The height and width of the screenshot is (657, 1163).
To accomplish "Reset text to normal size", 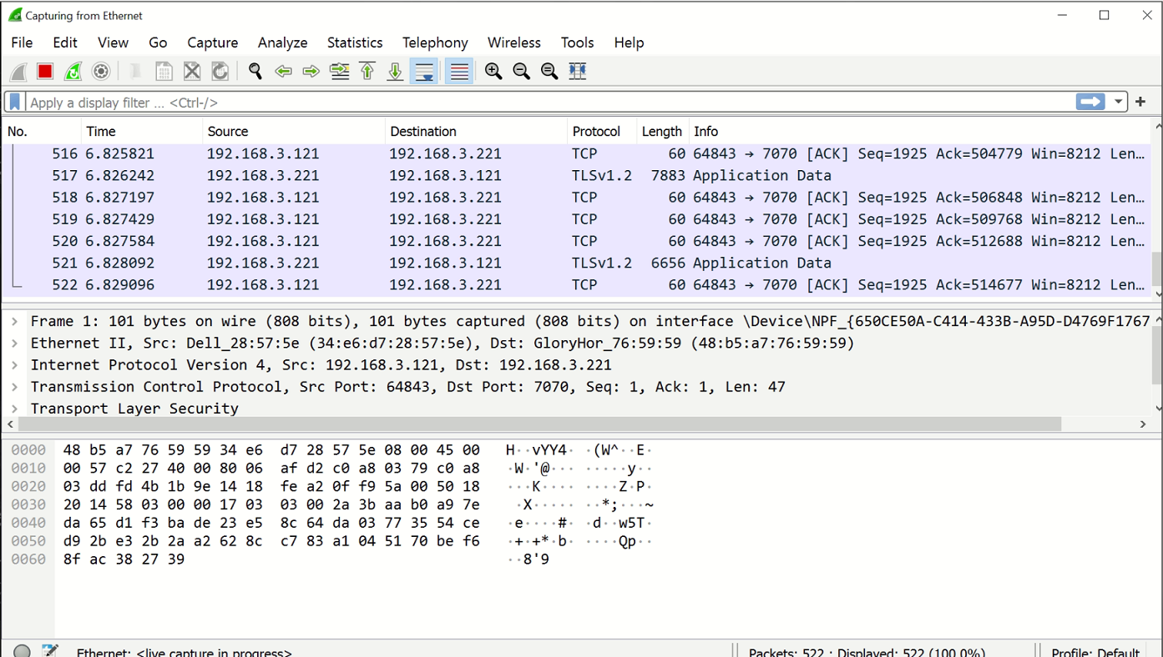I will click(x=549, y=72).
